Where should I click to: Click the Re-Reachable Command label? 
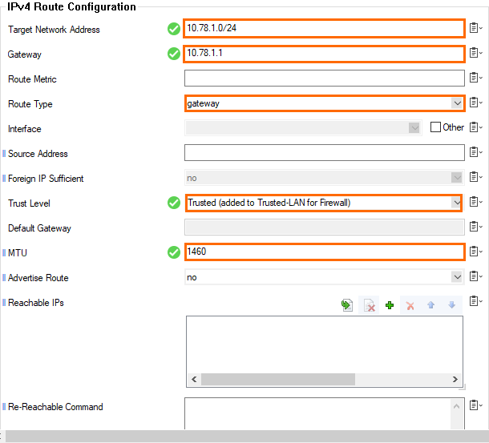tap(55, 407)
